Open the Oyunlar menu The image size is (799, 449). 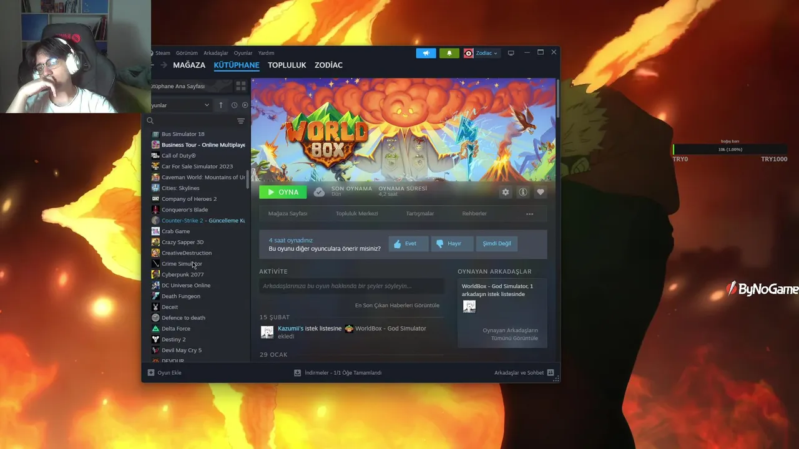243,53
